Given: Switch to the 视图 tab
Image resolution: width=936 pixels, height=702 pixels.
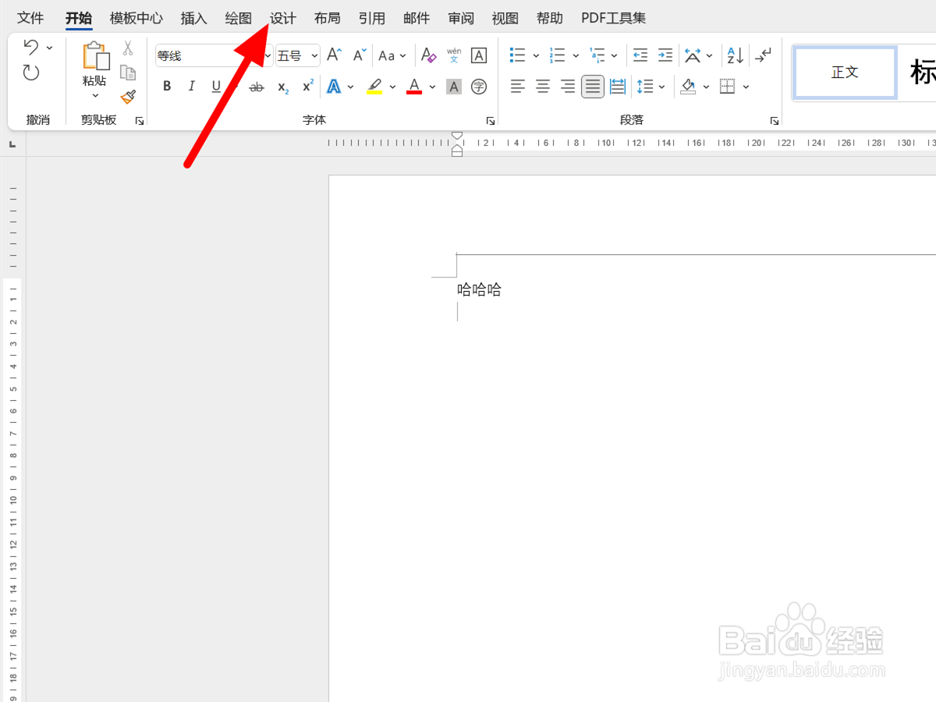Looking at the screenshot, I should 505,18.
